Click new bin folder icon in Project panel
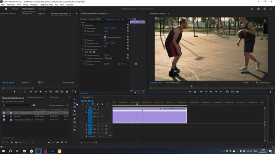The height and width of the screenshot is (154, 275). pyautogui.click(x=58, y=142)
